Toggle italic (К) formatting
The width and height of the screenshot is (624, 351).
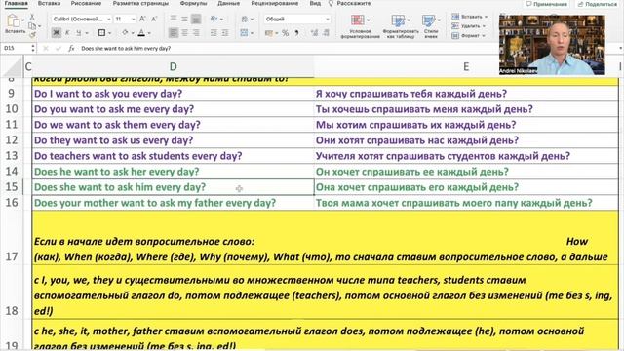pyautogui.click(x=67, y=32)
